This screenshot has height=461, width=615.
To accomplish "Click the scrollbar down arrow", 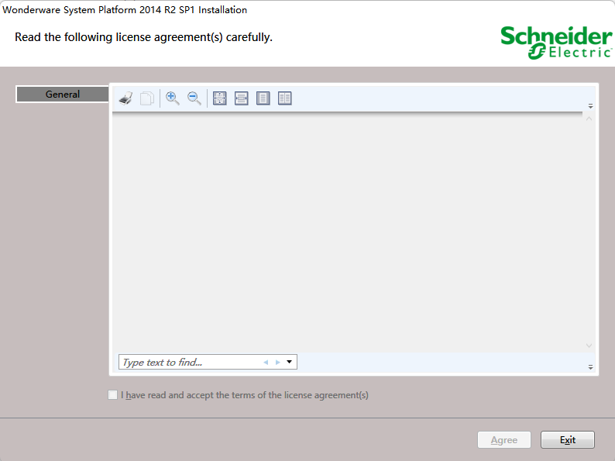I will coord(589,346).
